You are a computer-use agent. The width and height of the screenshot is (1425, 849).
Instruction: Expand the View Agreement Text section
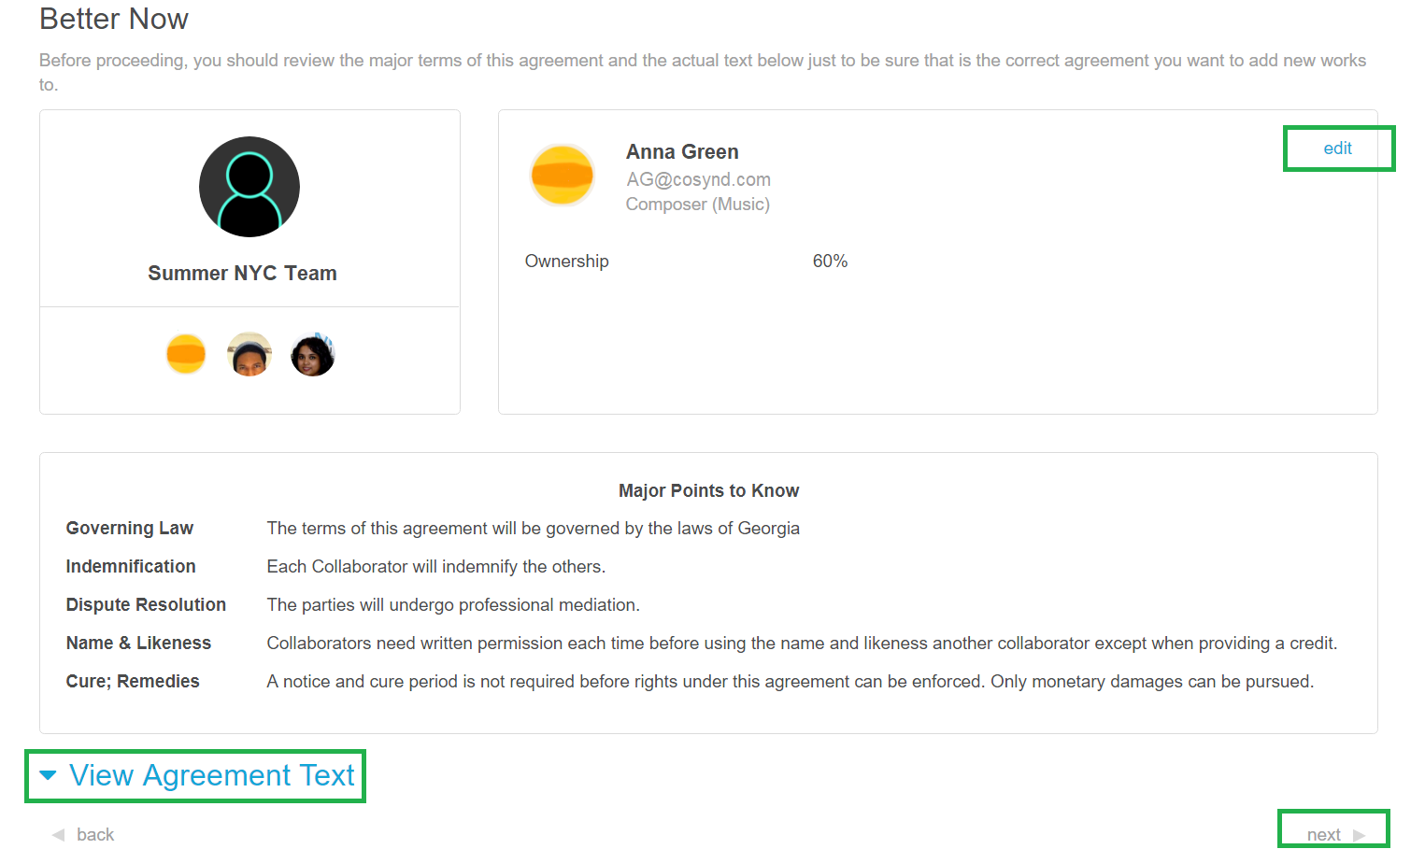(212, 775)
